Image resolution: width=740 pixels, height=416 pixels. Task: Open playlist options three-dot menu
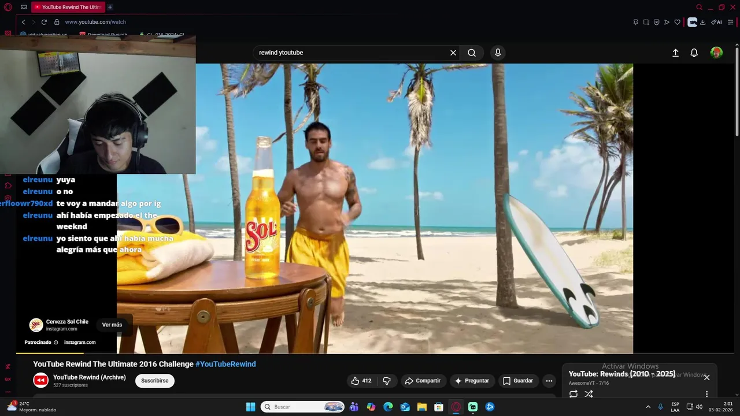pyautogui.click(x=706, y=394)
